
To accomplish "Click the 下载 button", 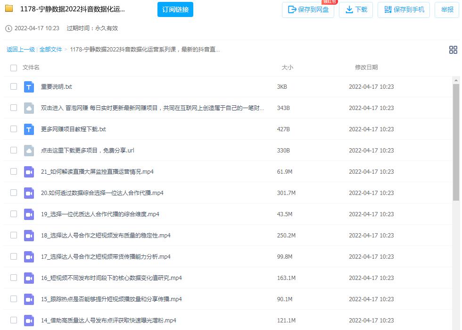I will pyautogui.click(x=356, y=10).
